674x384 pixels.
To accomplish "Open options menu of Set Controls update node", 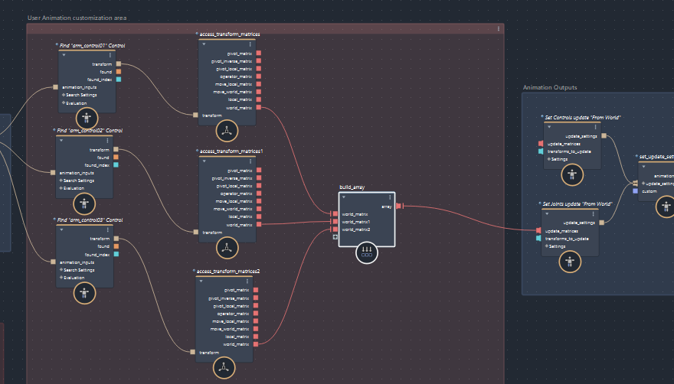I will (596, 127).
